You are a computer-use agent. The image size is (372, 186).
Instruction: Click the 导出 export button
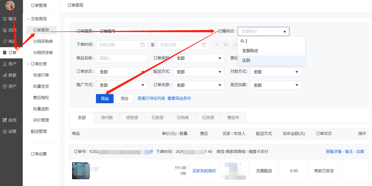pos(124,99)
